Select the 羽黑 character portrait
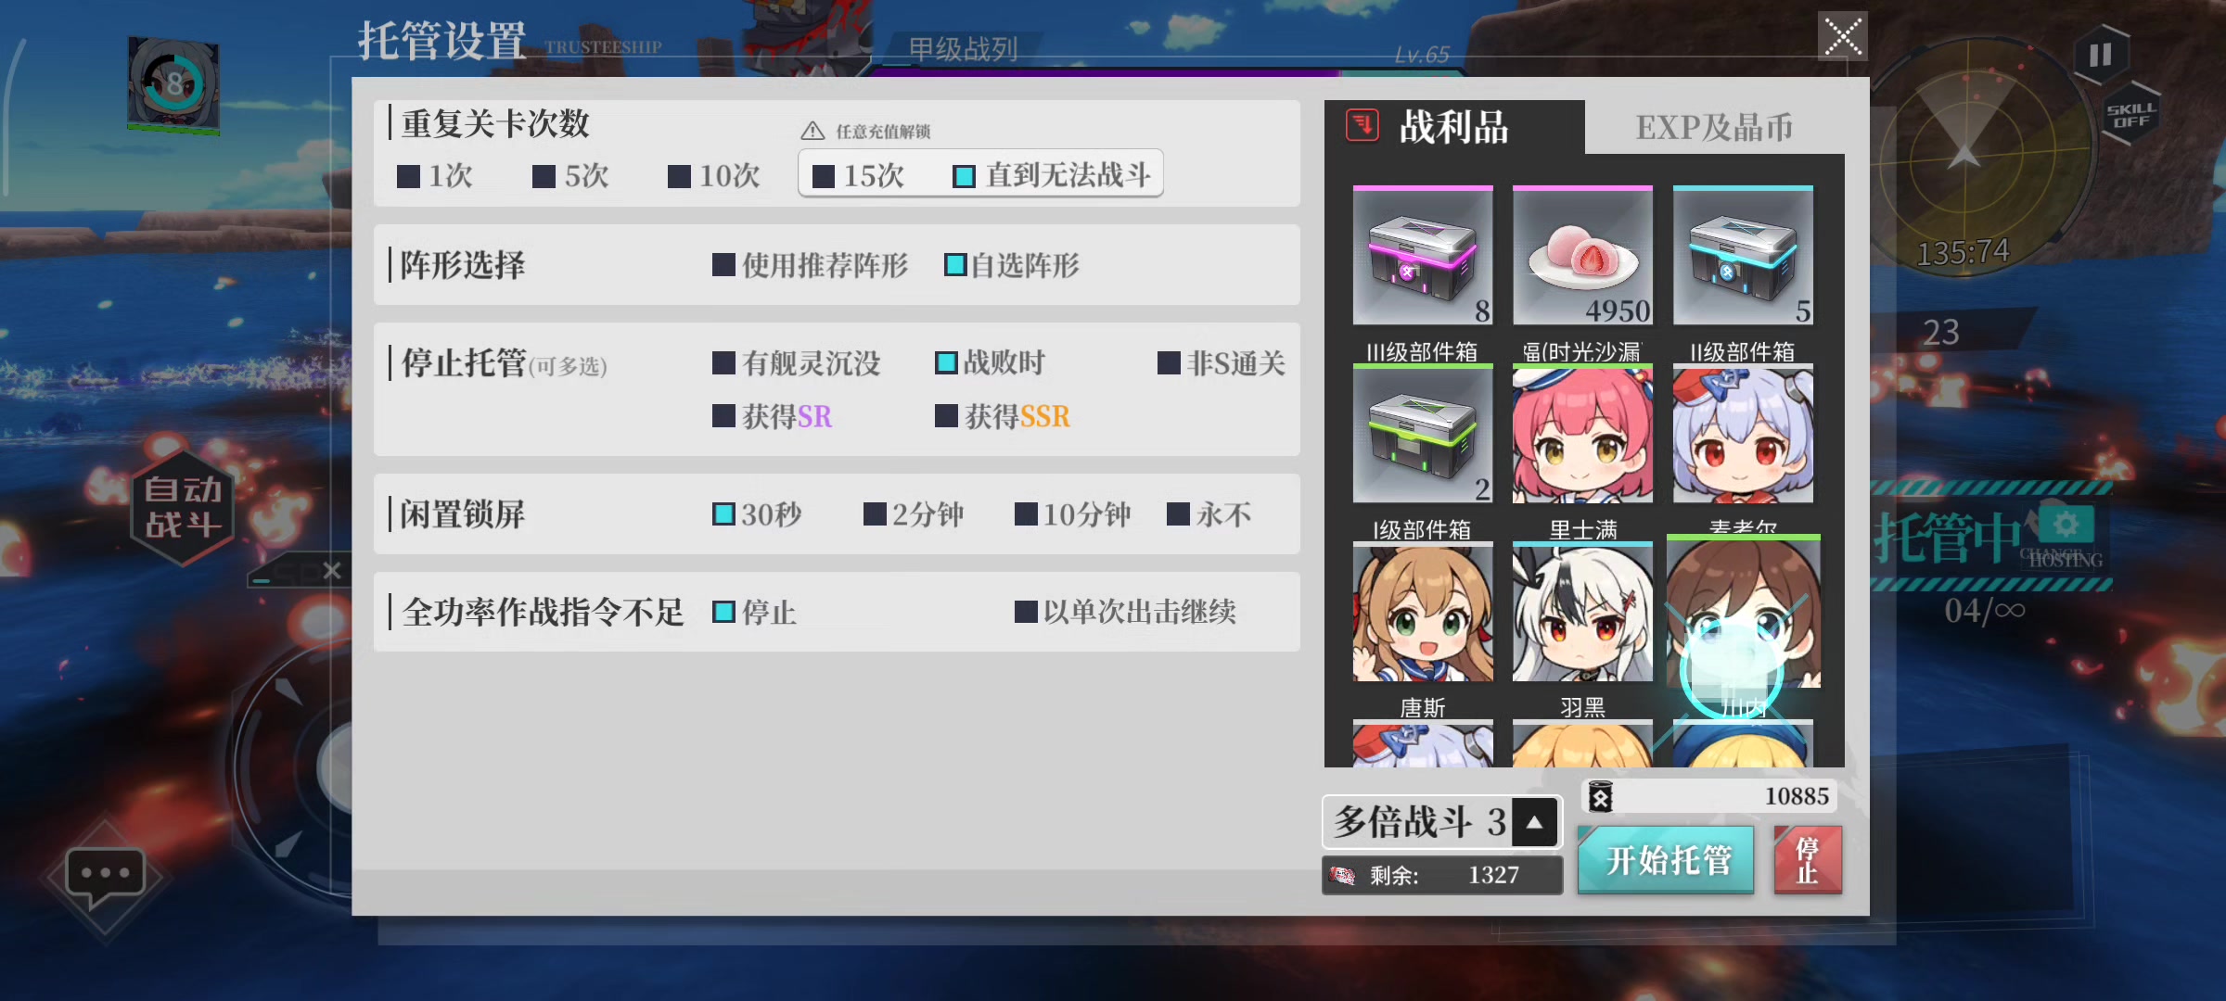The height and width of the screenshot is (1001, 2226). (1582, 612)
